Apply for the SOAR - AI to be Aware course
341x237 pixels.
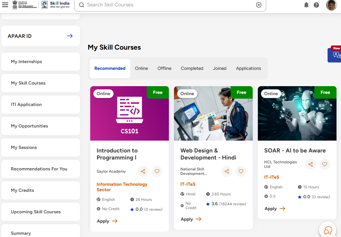coord(274,208)
